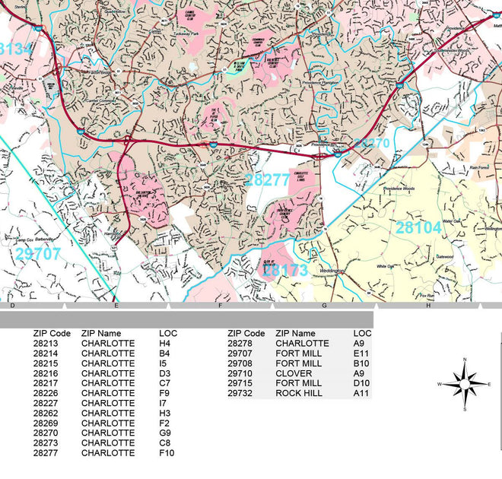Click the 29707 ZIP label on the map
The height and width of the screenshot is (479, 502).
[38, 253]
